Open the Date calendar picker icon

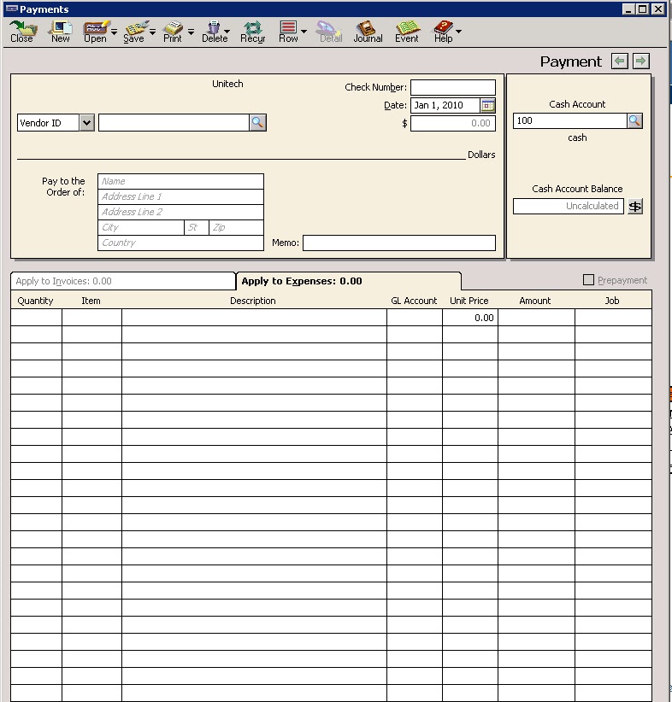487,106
